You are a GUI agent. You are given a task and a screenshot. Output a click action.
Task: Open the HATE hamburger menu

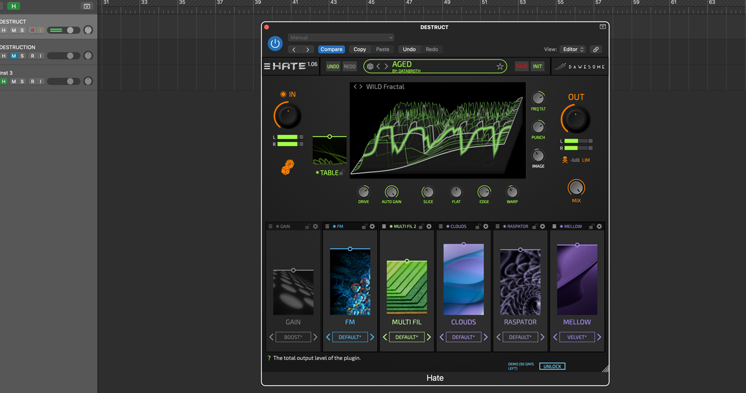click(x=267, y=66)
